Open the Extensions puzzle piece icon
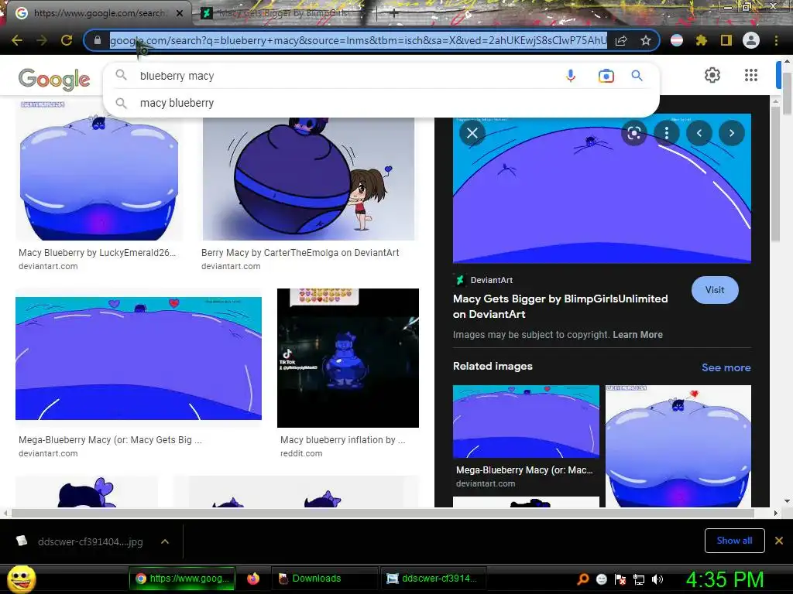 (702, 40)
